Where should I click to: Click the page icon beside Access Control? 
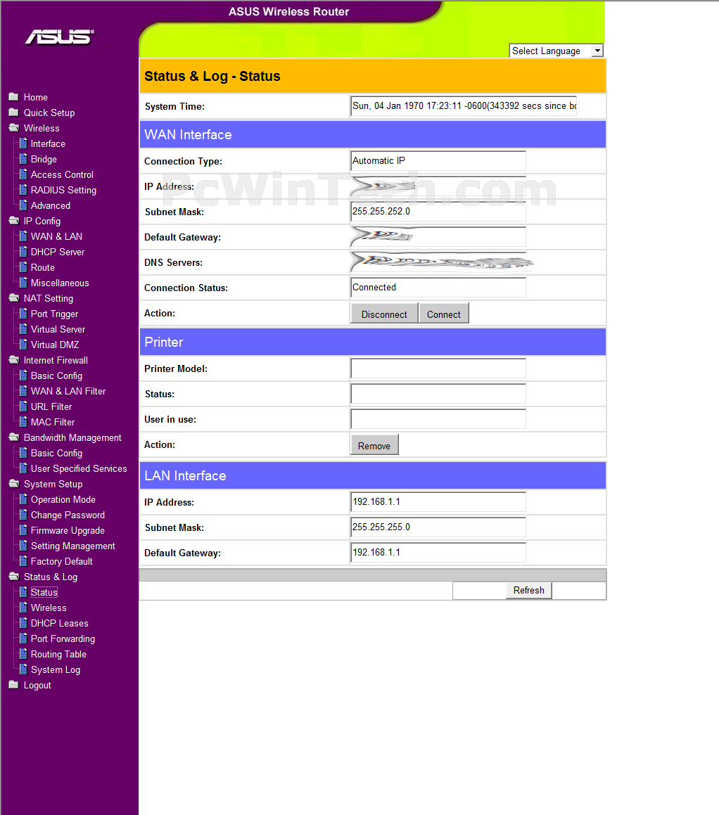pyautogui.click(x=23, y=174)
